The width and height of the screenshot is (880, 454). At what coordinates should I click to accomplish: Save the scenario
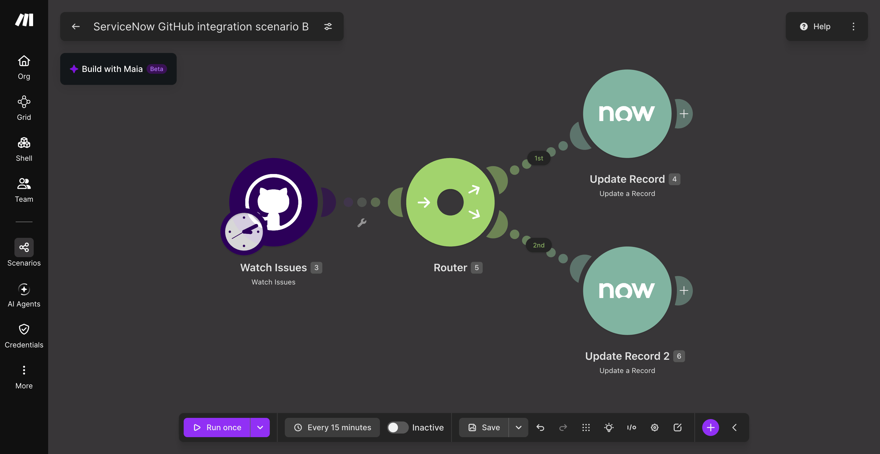point(484,427)
